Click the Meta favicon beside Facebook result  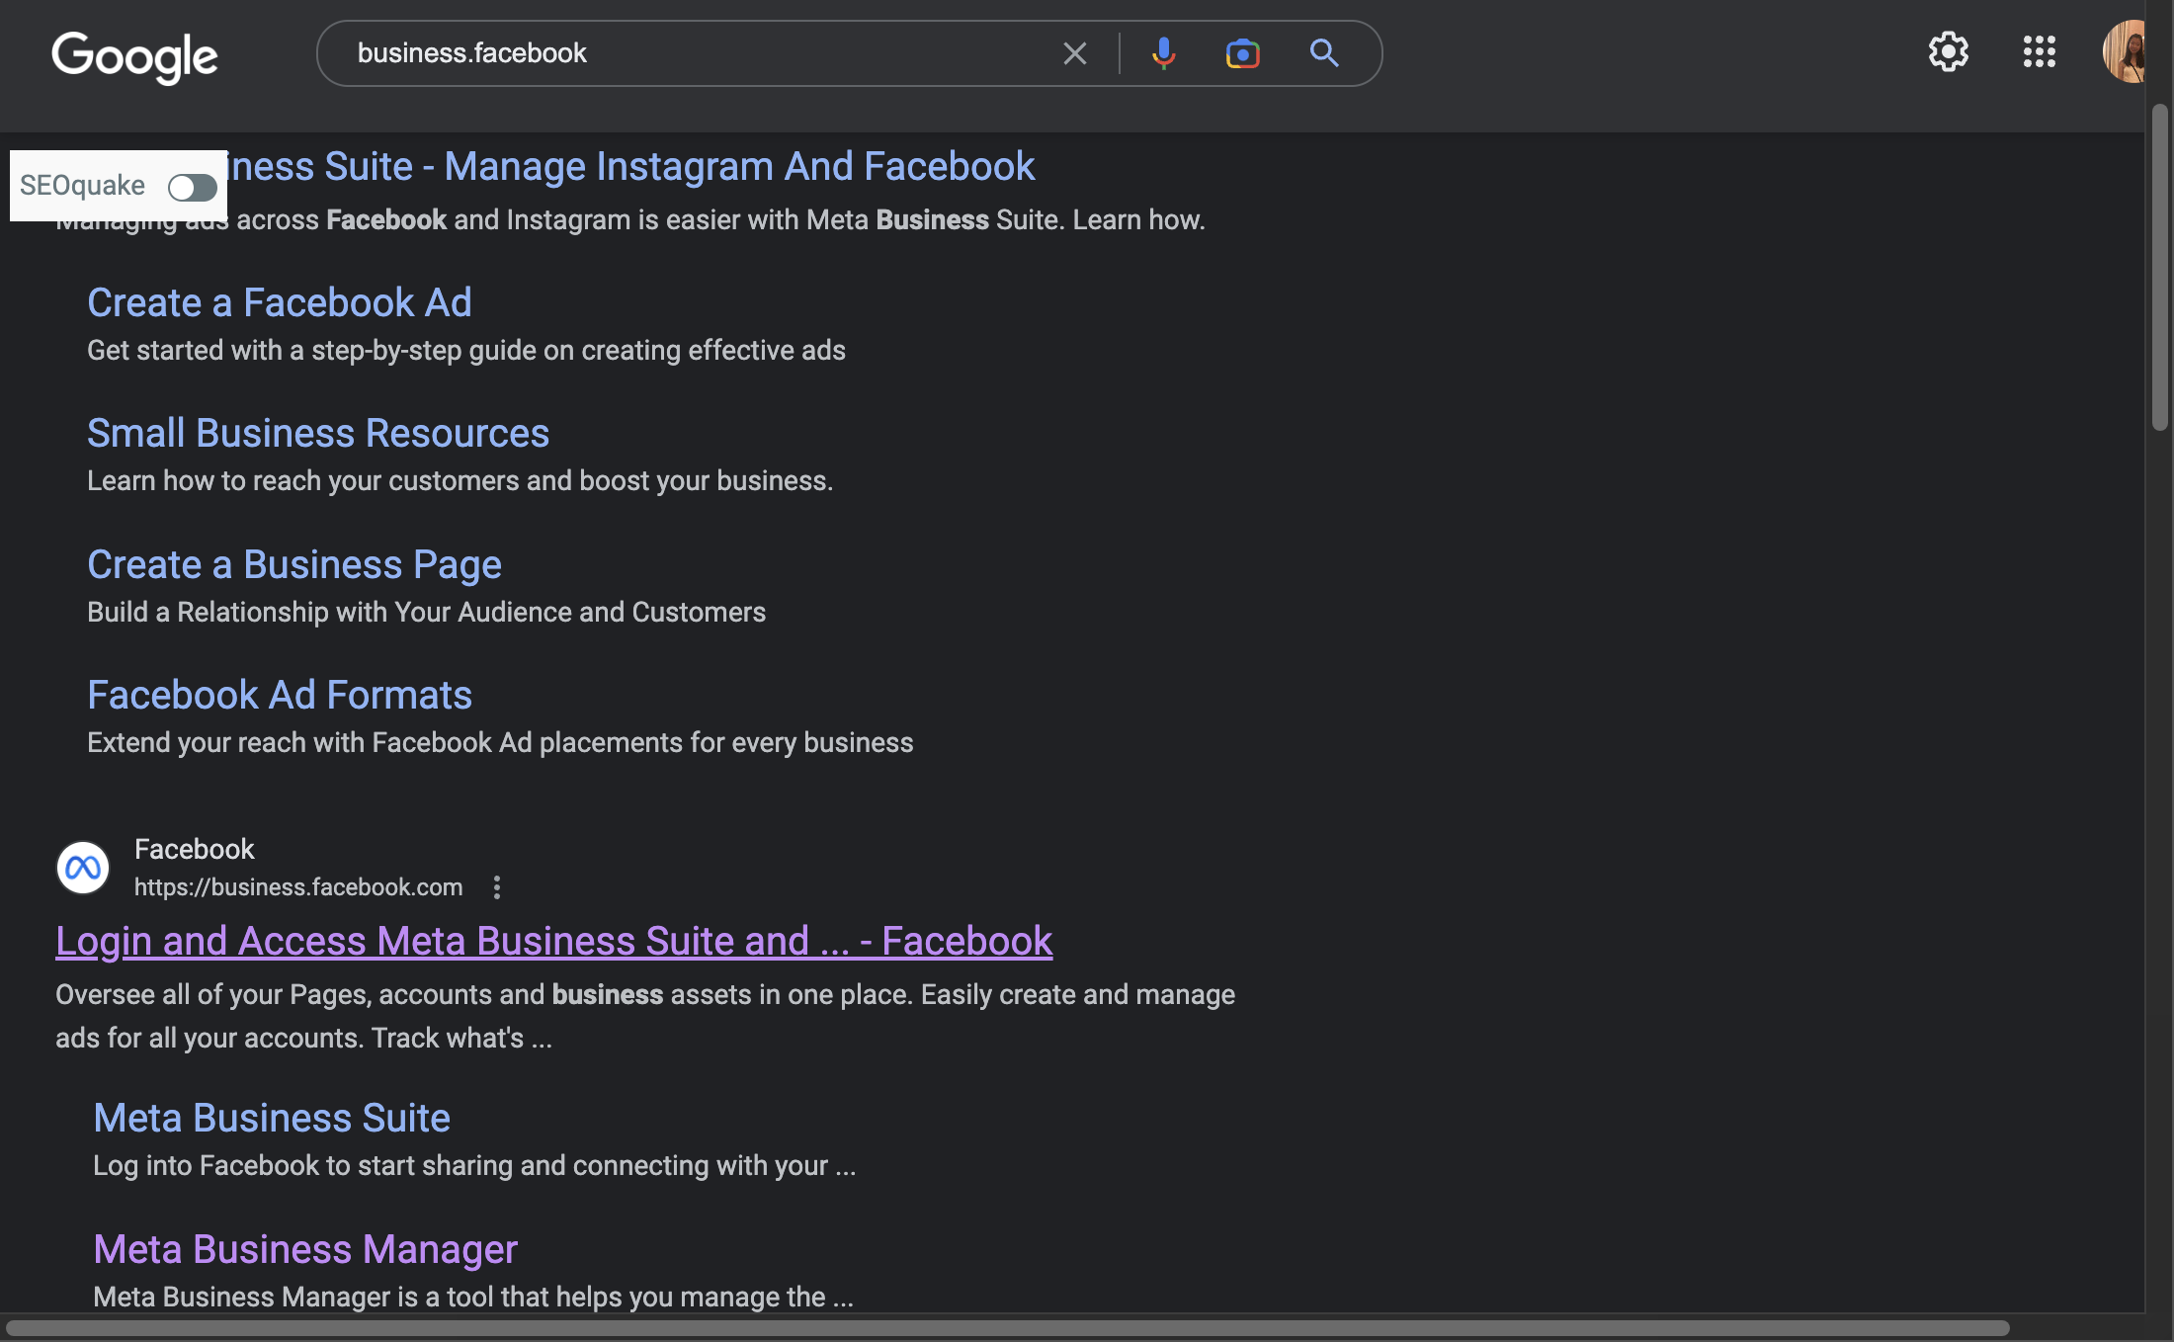click(83, 868)
